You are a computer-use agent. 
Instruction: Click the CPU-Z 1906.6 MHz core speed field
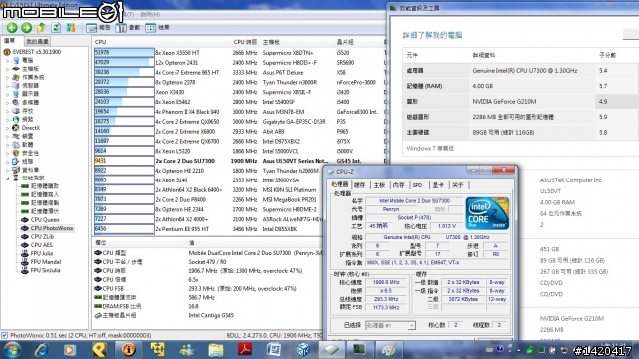point(386,282)
